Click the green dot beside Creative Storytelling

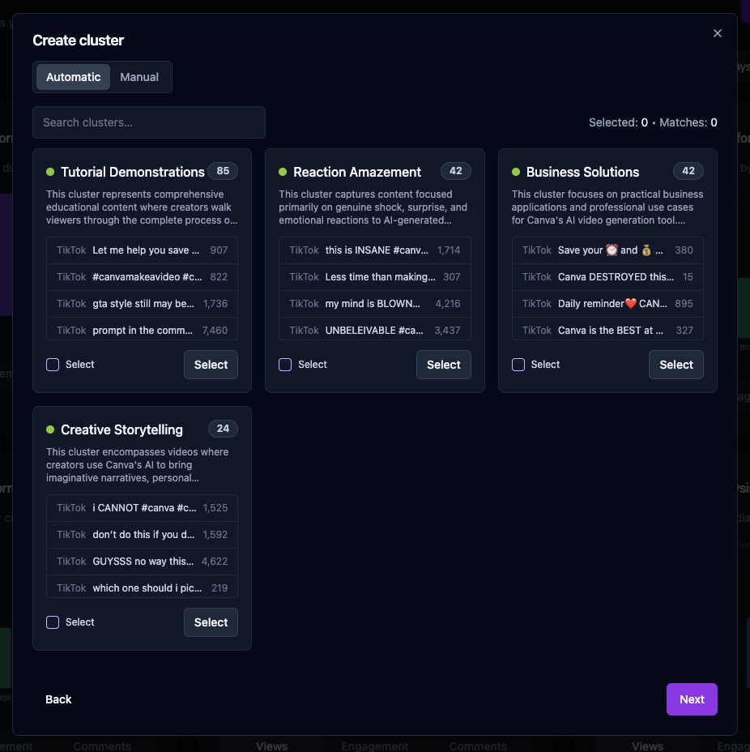coord(50,429)
